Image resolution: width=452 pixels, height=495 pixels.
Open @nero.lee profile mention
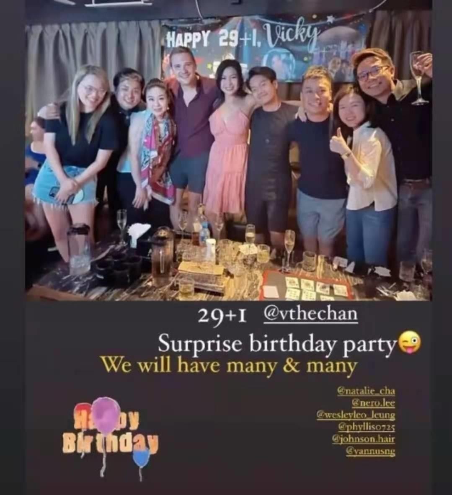point(373,403)
